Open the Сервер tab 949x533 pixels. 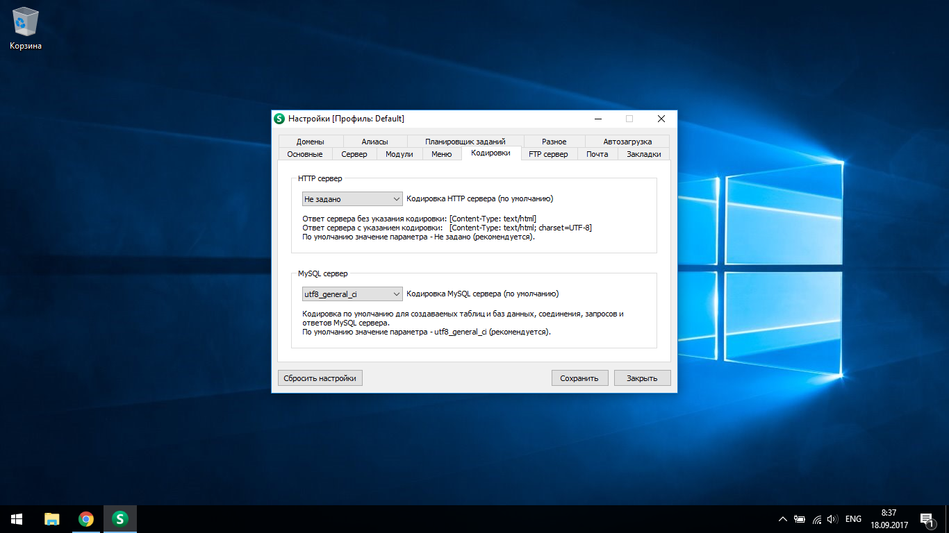coord(354,154)
